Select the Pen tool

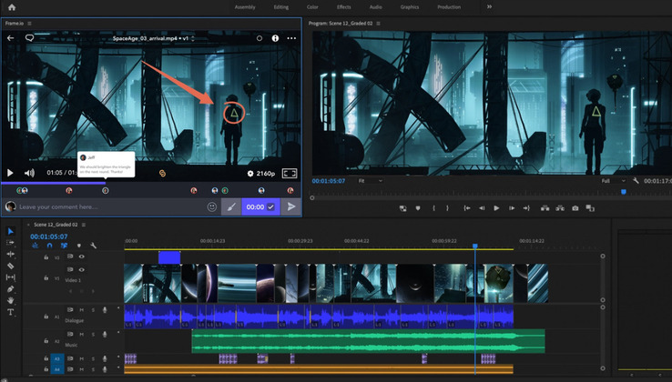pyautogui.click(x=11, y=289)
